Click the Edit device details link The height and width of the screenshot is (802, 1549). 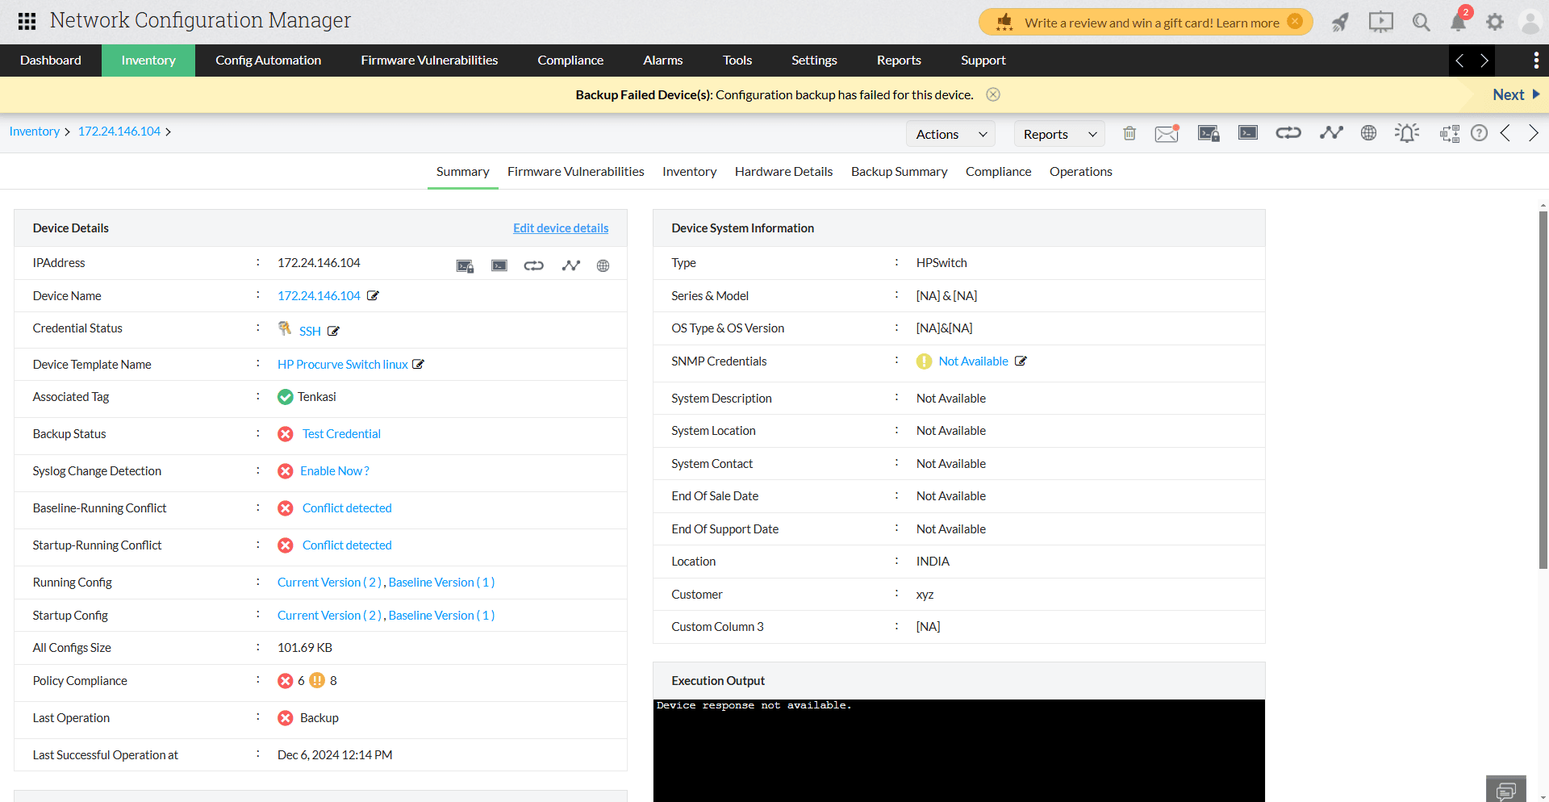coord(560,228)
